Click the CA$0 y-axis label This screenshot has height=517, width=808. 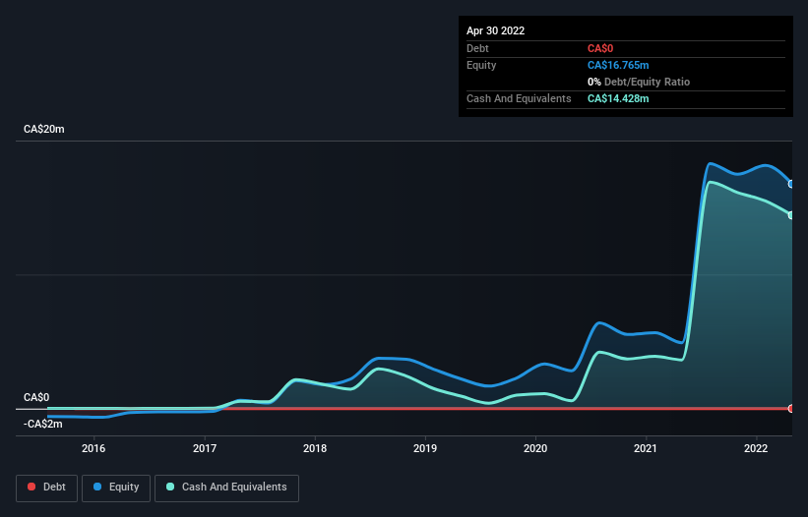point(36,397)
